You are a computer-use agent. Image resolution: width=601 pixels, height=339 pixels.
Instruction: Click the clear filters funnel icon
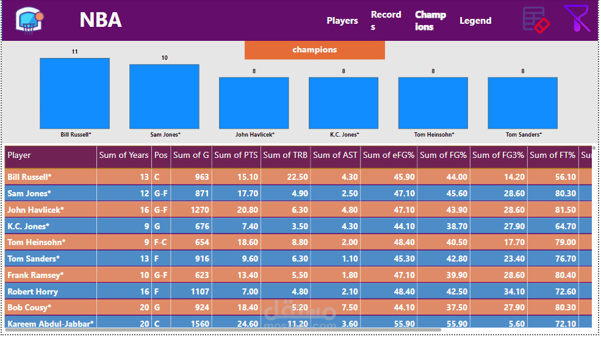click(576, 18)
